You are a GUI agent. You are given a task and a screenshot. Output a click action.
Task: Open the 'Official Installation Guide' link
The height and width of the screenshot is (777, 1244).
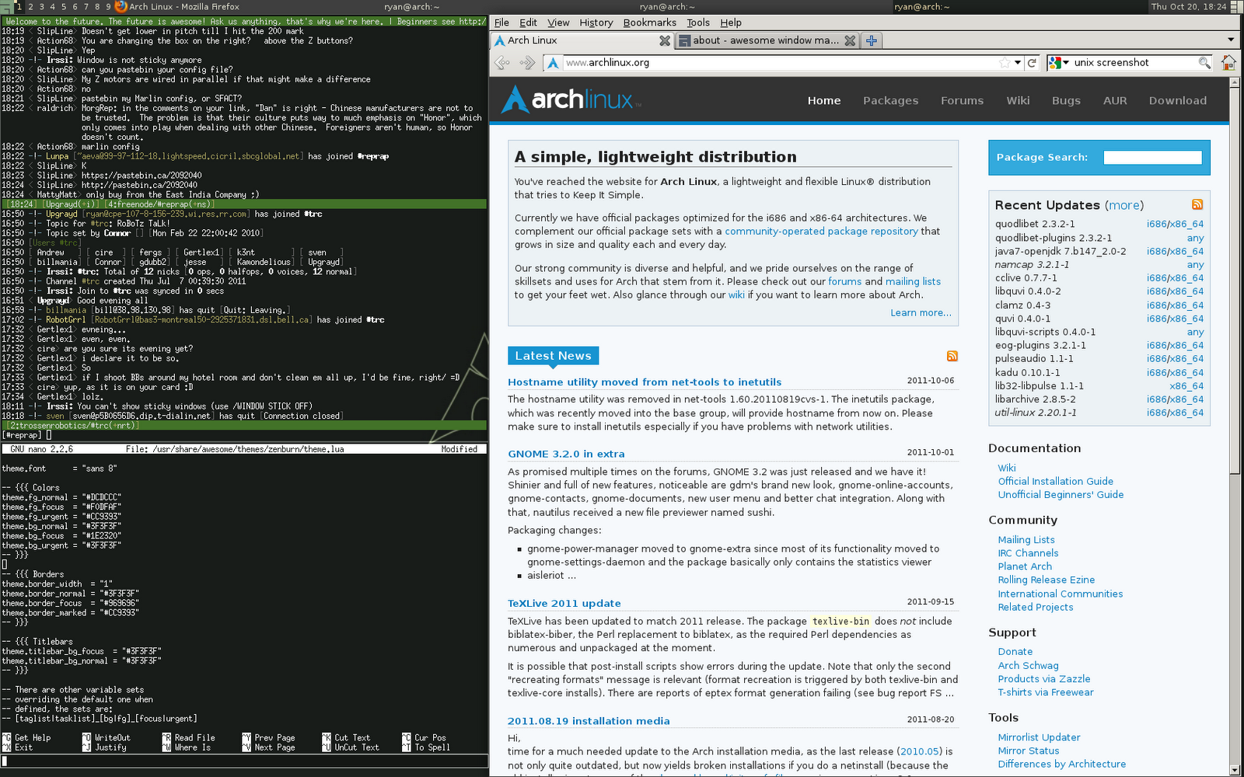click(1056, 481)
